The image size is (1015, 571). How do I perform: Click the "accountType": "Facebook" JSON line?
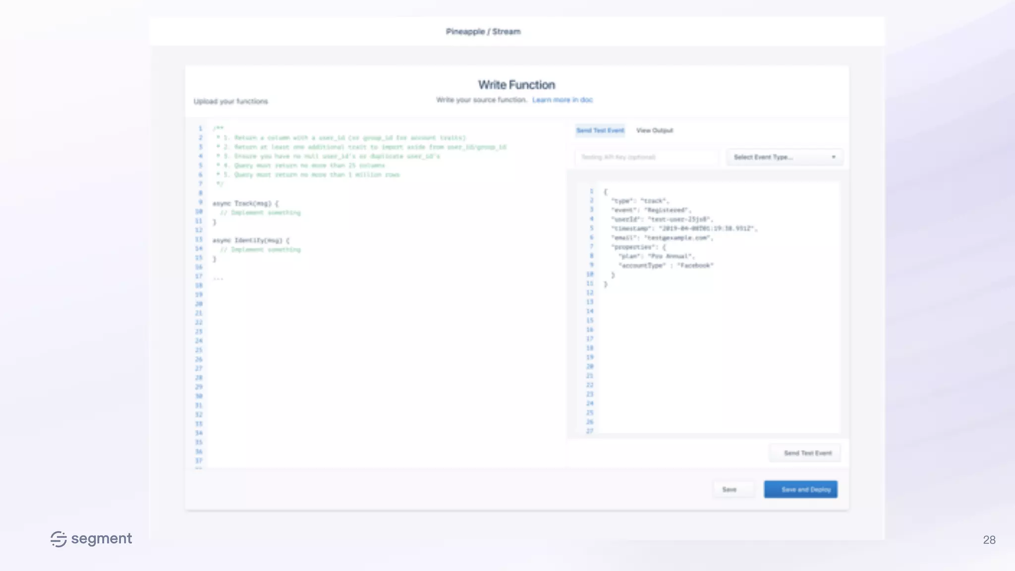(x=666, y=266)
